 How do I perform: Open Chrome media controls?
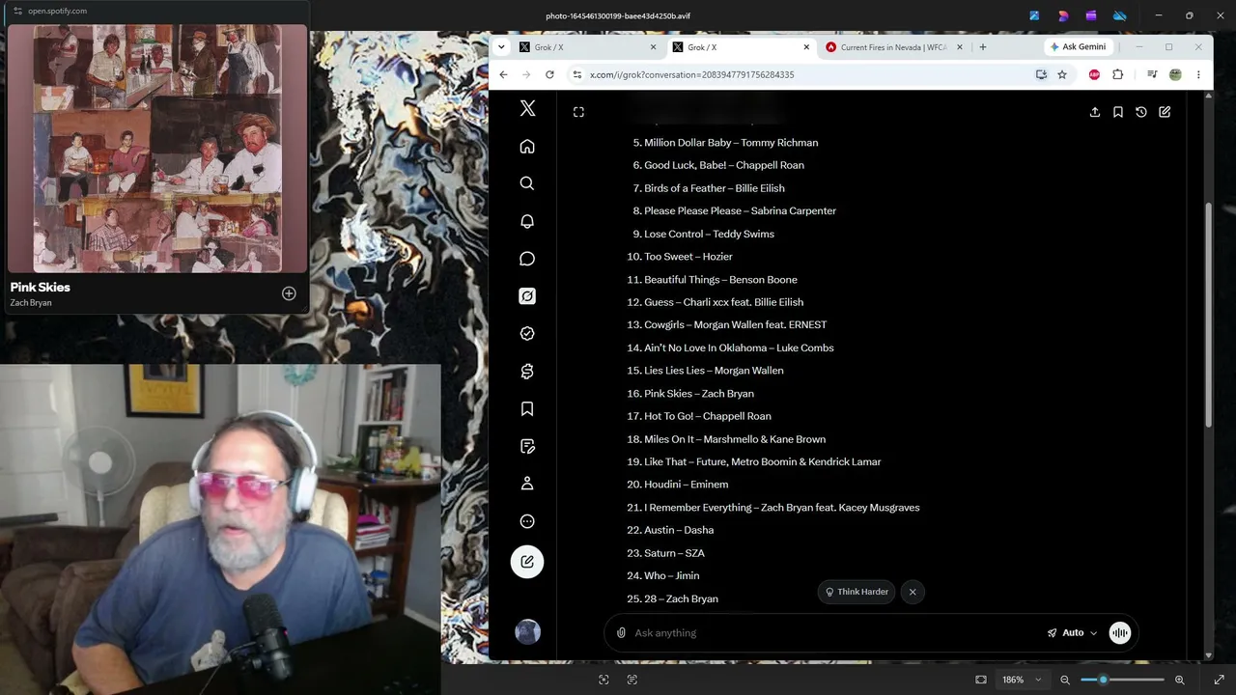[1152, 74]
